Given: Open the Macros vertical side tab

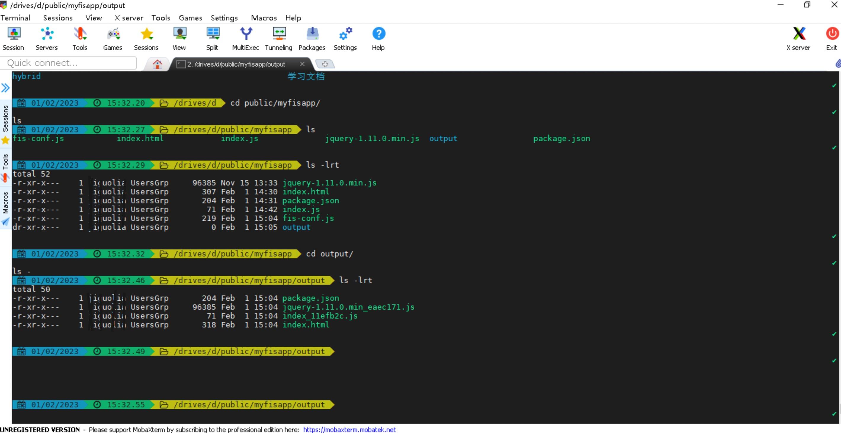Looking at the screenshot, I should pos(5,202).
